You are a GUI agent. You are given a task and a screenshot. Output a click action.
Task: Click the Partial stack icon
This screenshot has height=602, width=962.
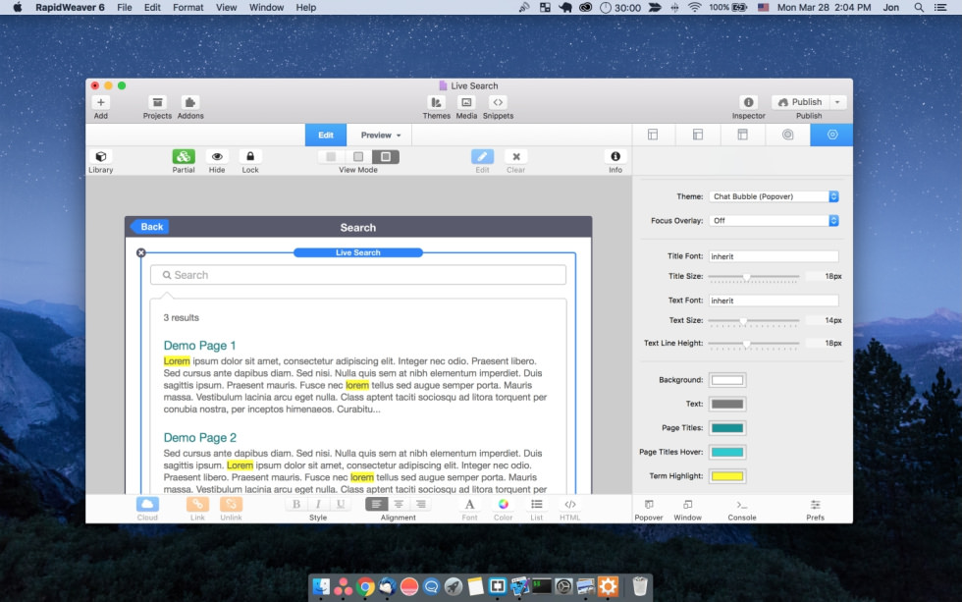(x=184, y=156)
